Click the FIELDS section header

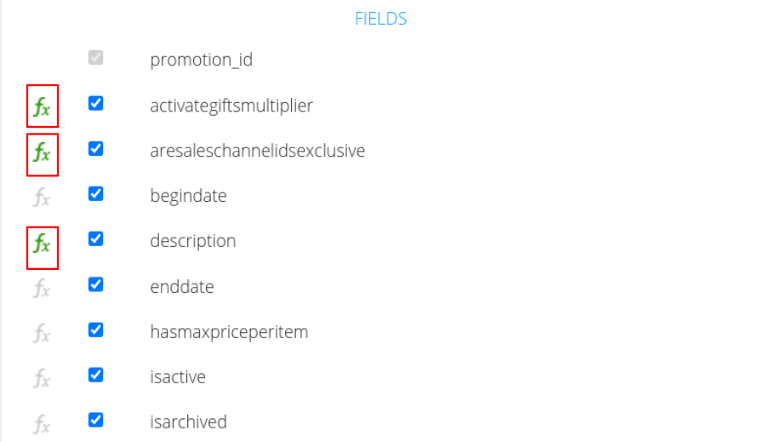380,19
